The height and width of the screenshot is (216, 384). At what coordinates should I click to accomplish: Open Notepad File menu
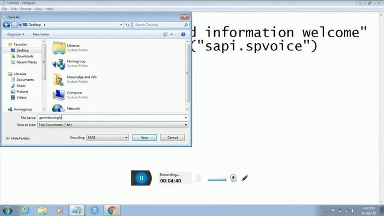pyautogui.click(x=4, y=9)
